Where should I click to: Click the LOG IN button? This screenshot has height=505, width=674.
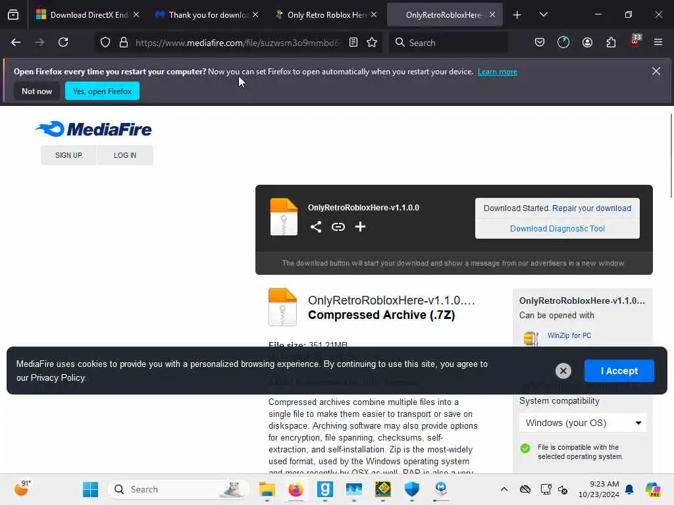[125, 155]
